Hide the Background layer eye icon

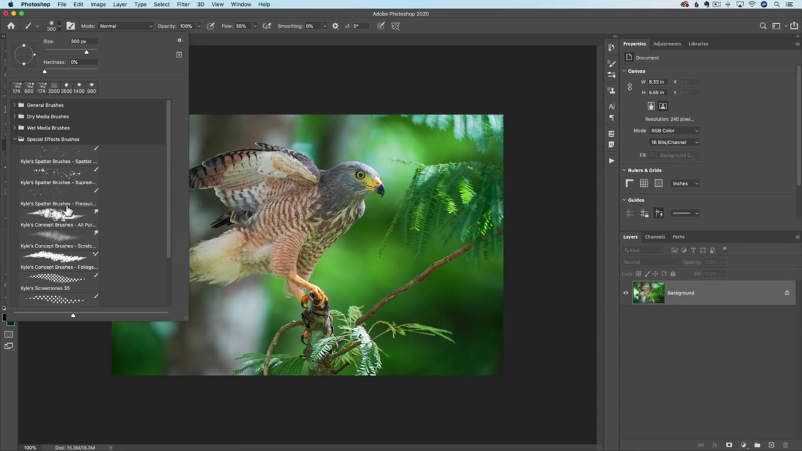pos(626,293)
